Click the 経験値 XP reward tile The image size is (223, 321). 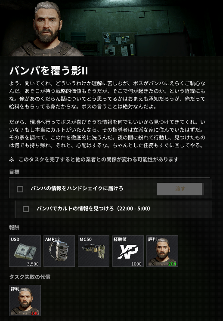[128, 251]
